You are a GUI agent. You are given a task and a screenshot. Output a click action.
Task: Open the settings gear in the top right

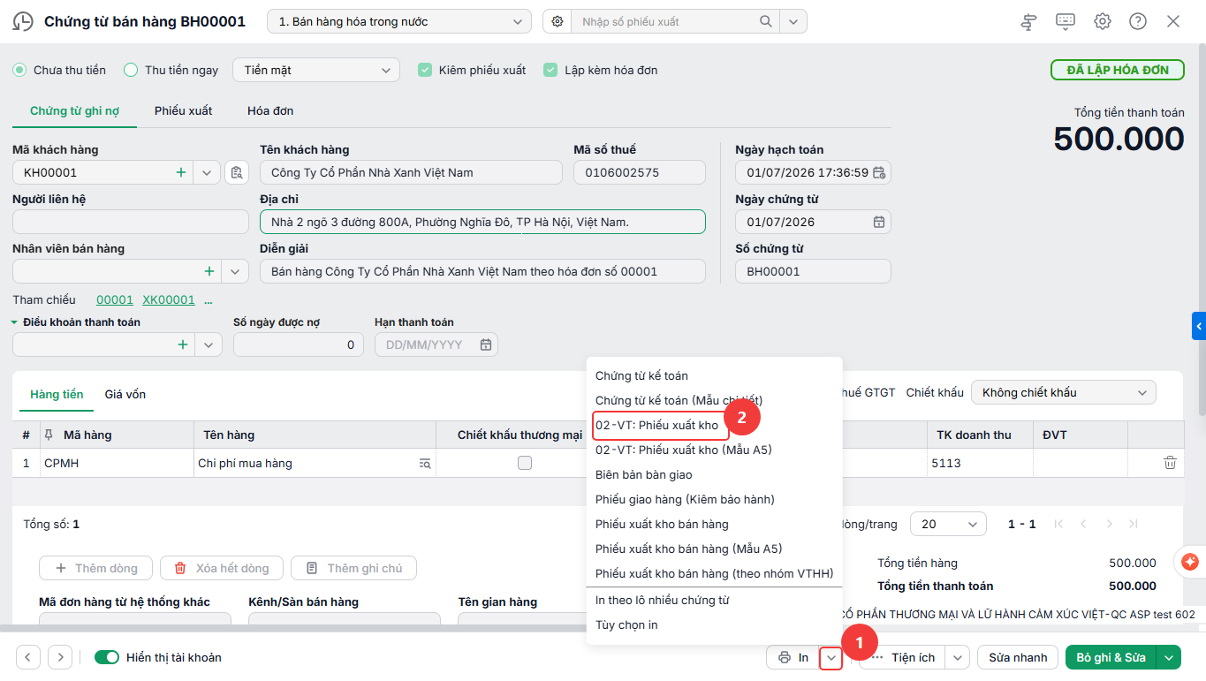point(1103,21)
